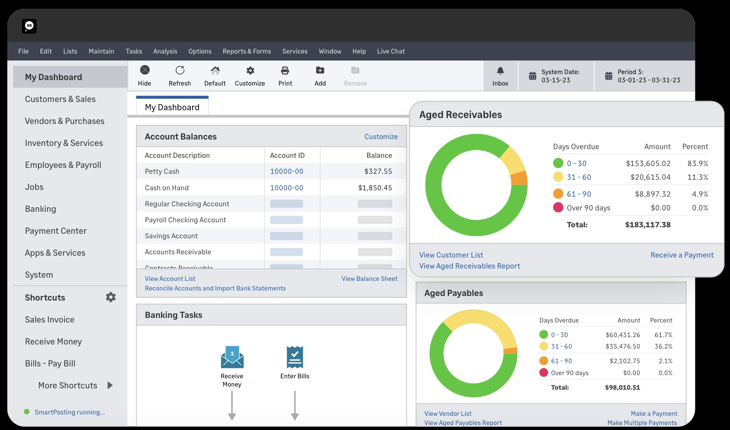The height and width of the screenshot is (430, 730).
Task: Expand More Shortcuts arrow
Action: click(x=110, y=385)
